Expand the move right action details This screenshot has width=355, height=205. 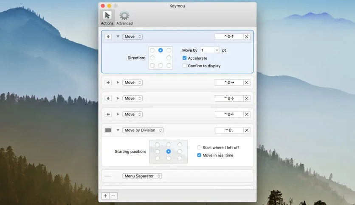coord(118,83)
